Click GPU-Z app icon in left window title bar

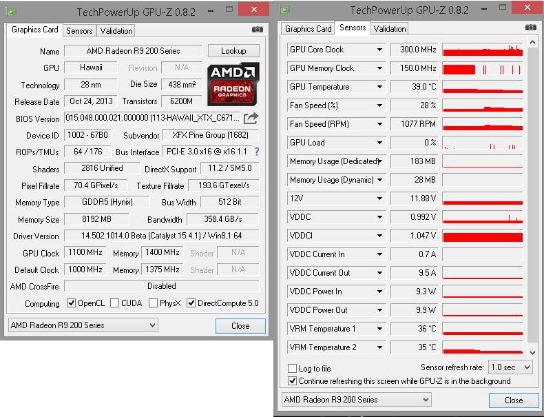12,12
